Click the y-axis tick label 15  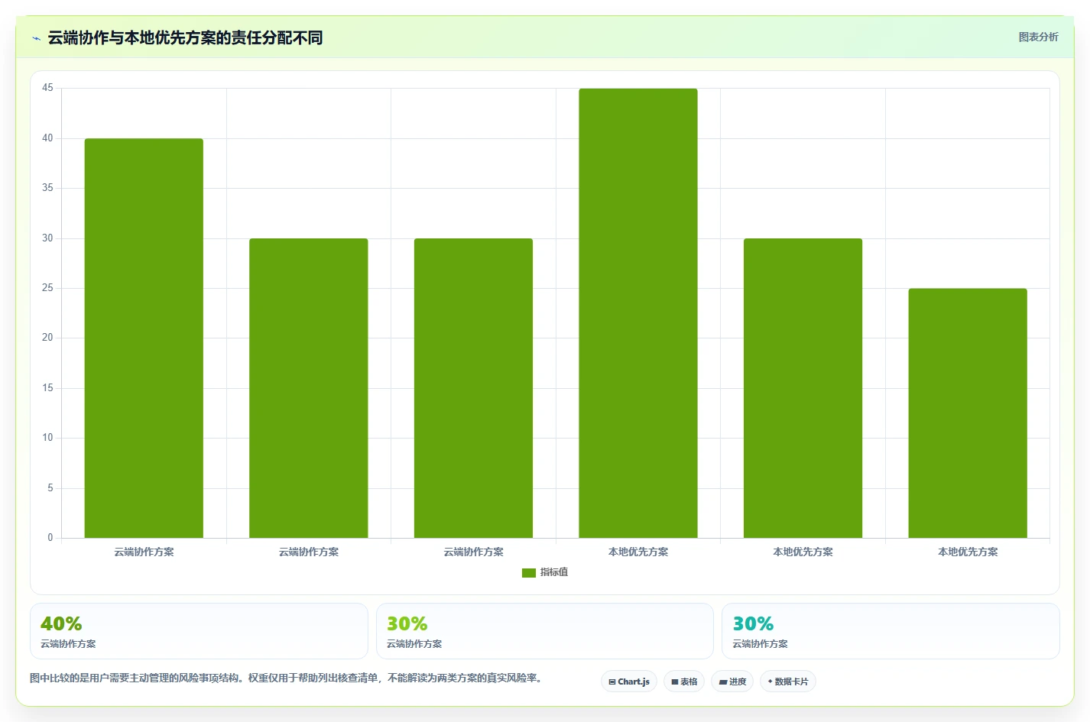pos(47,388)
